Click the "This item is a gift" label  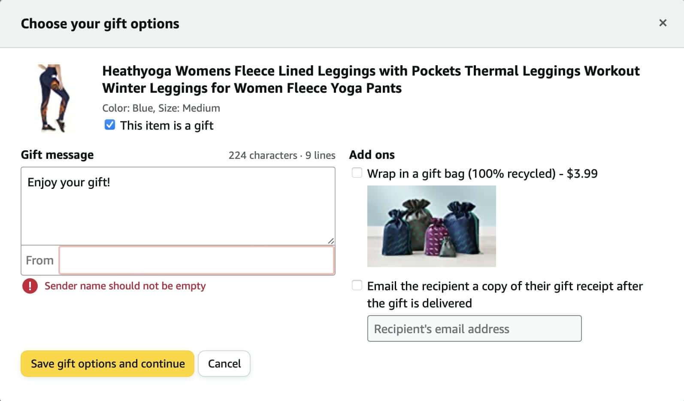pyautogui.click(x=166, y=125)
